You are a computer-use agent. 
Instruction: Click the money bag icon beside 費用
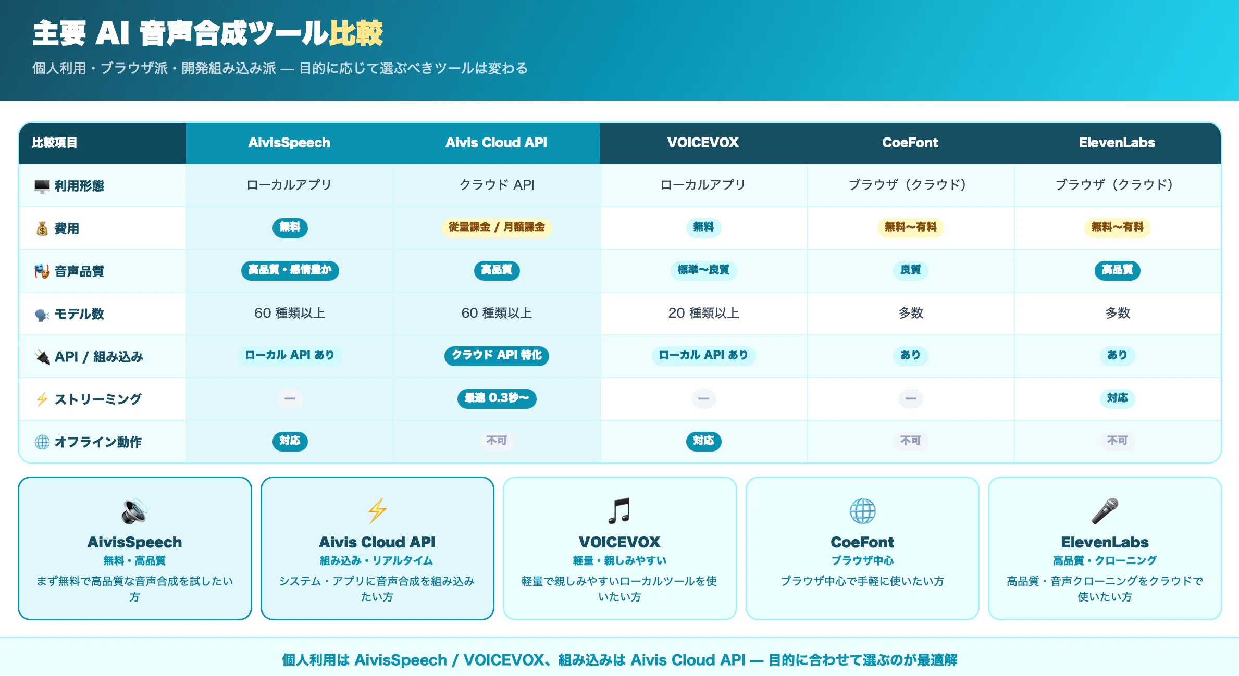pyautogui.click(x=42, y=229)
